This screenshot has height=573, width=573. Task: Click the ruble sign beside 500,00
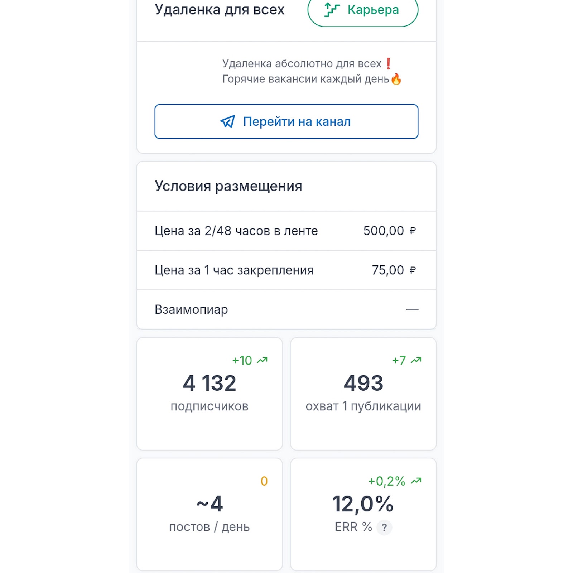click(x=413, y=231)
